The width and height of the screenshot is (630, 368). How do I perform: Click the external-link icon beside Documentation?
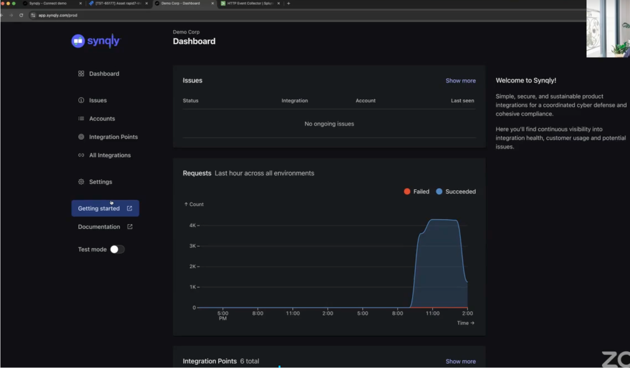point(130,227)
